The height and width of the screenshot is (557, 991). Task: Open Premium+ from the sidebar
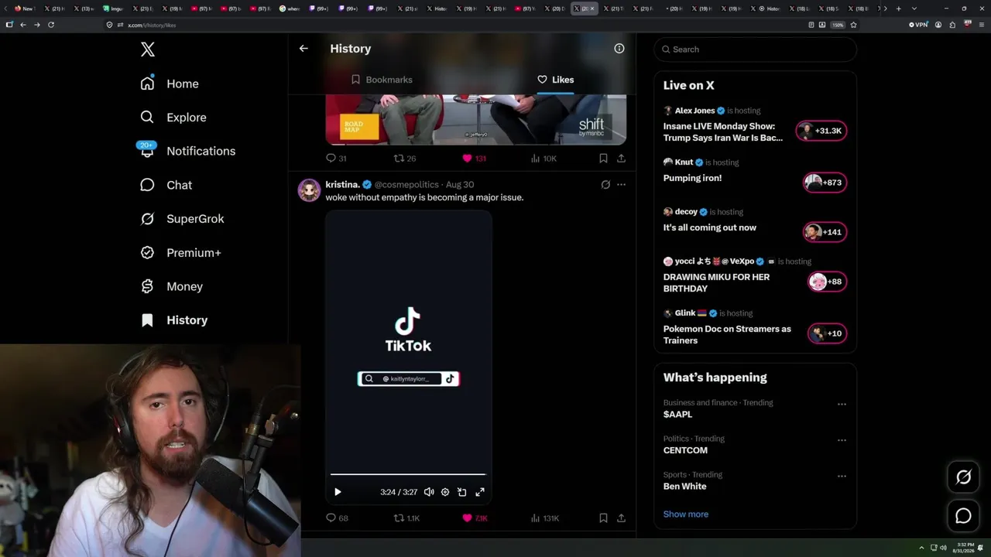pos(181,253)
